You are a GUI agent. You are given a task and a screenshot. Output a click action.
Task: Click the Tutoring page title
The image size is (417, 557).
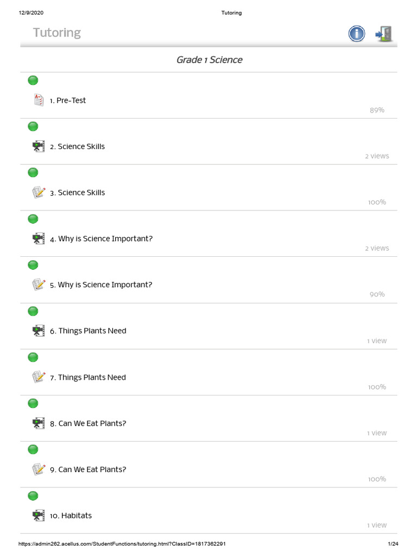57,33
